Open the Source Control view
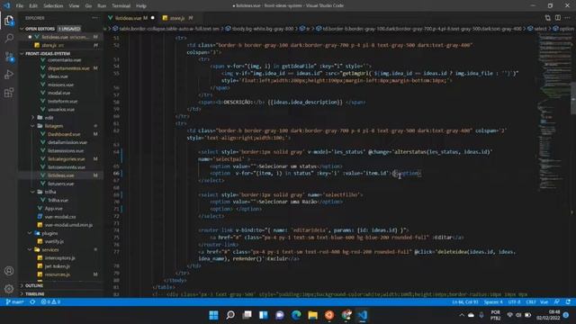This screenshot has width=576, height=324. (x=9, y=57)
